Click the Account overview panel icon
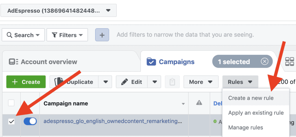Viewport: 296px width, 137px height. [13, 62]
